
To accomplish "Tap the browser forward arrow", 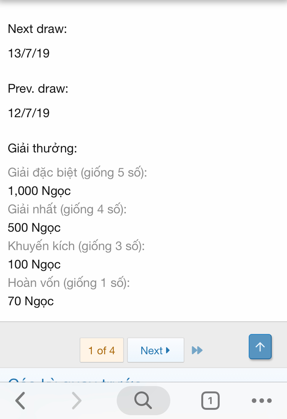I will coord(77,401).
